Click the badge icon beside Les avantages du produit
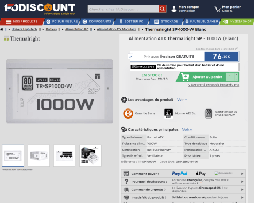 pos(124,100)
